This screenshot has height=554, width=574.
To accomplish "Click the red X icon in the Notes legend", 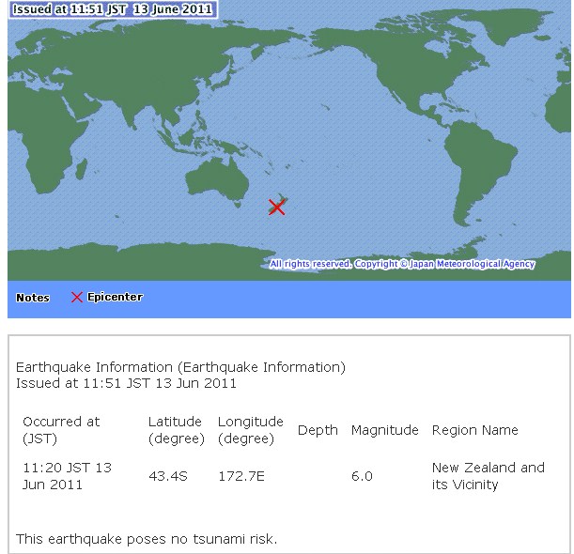I will pyautogui.click(x=77, y=298).
